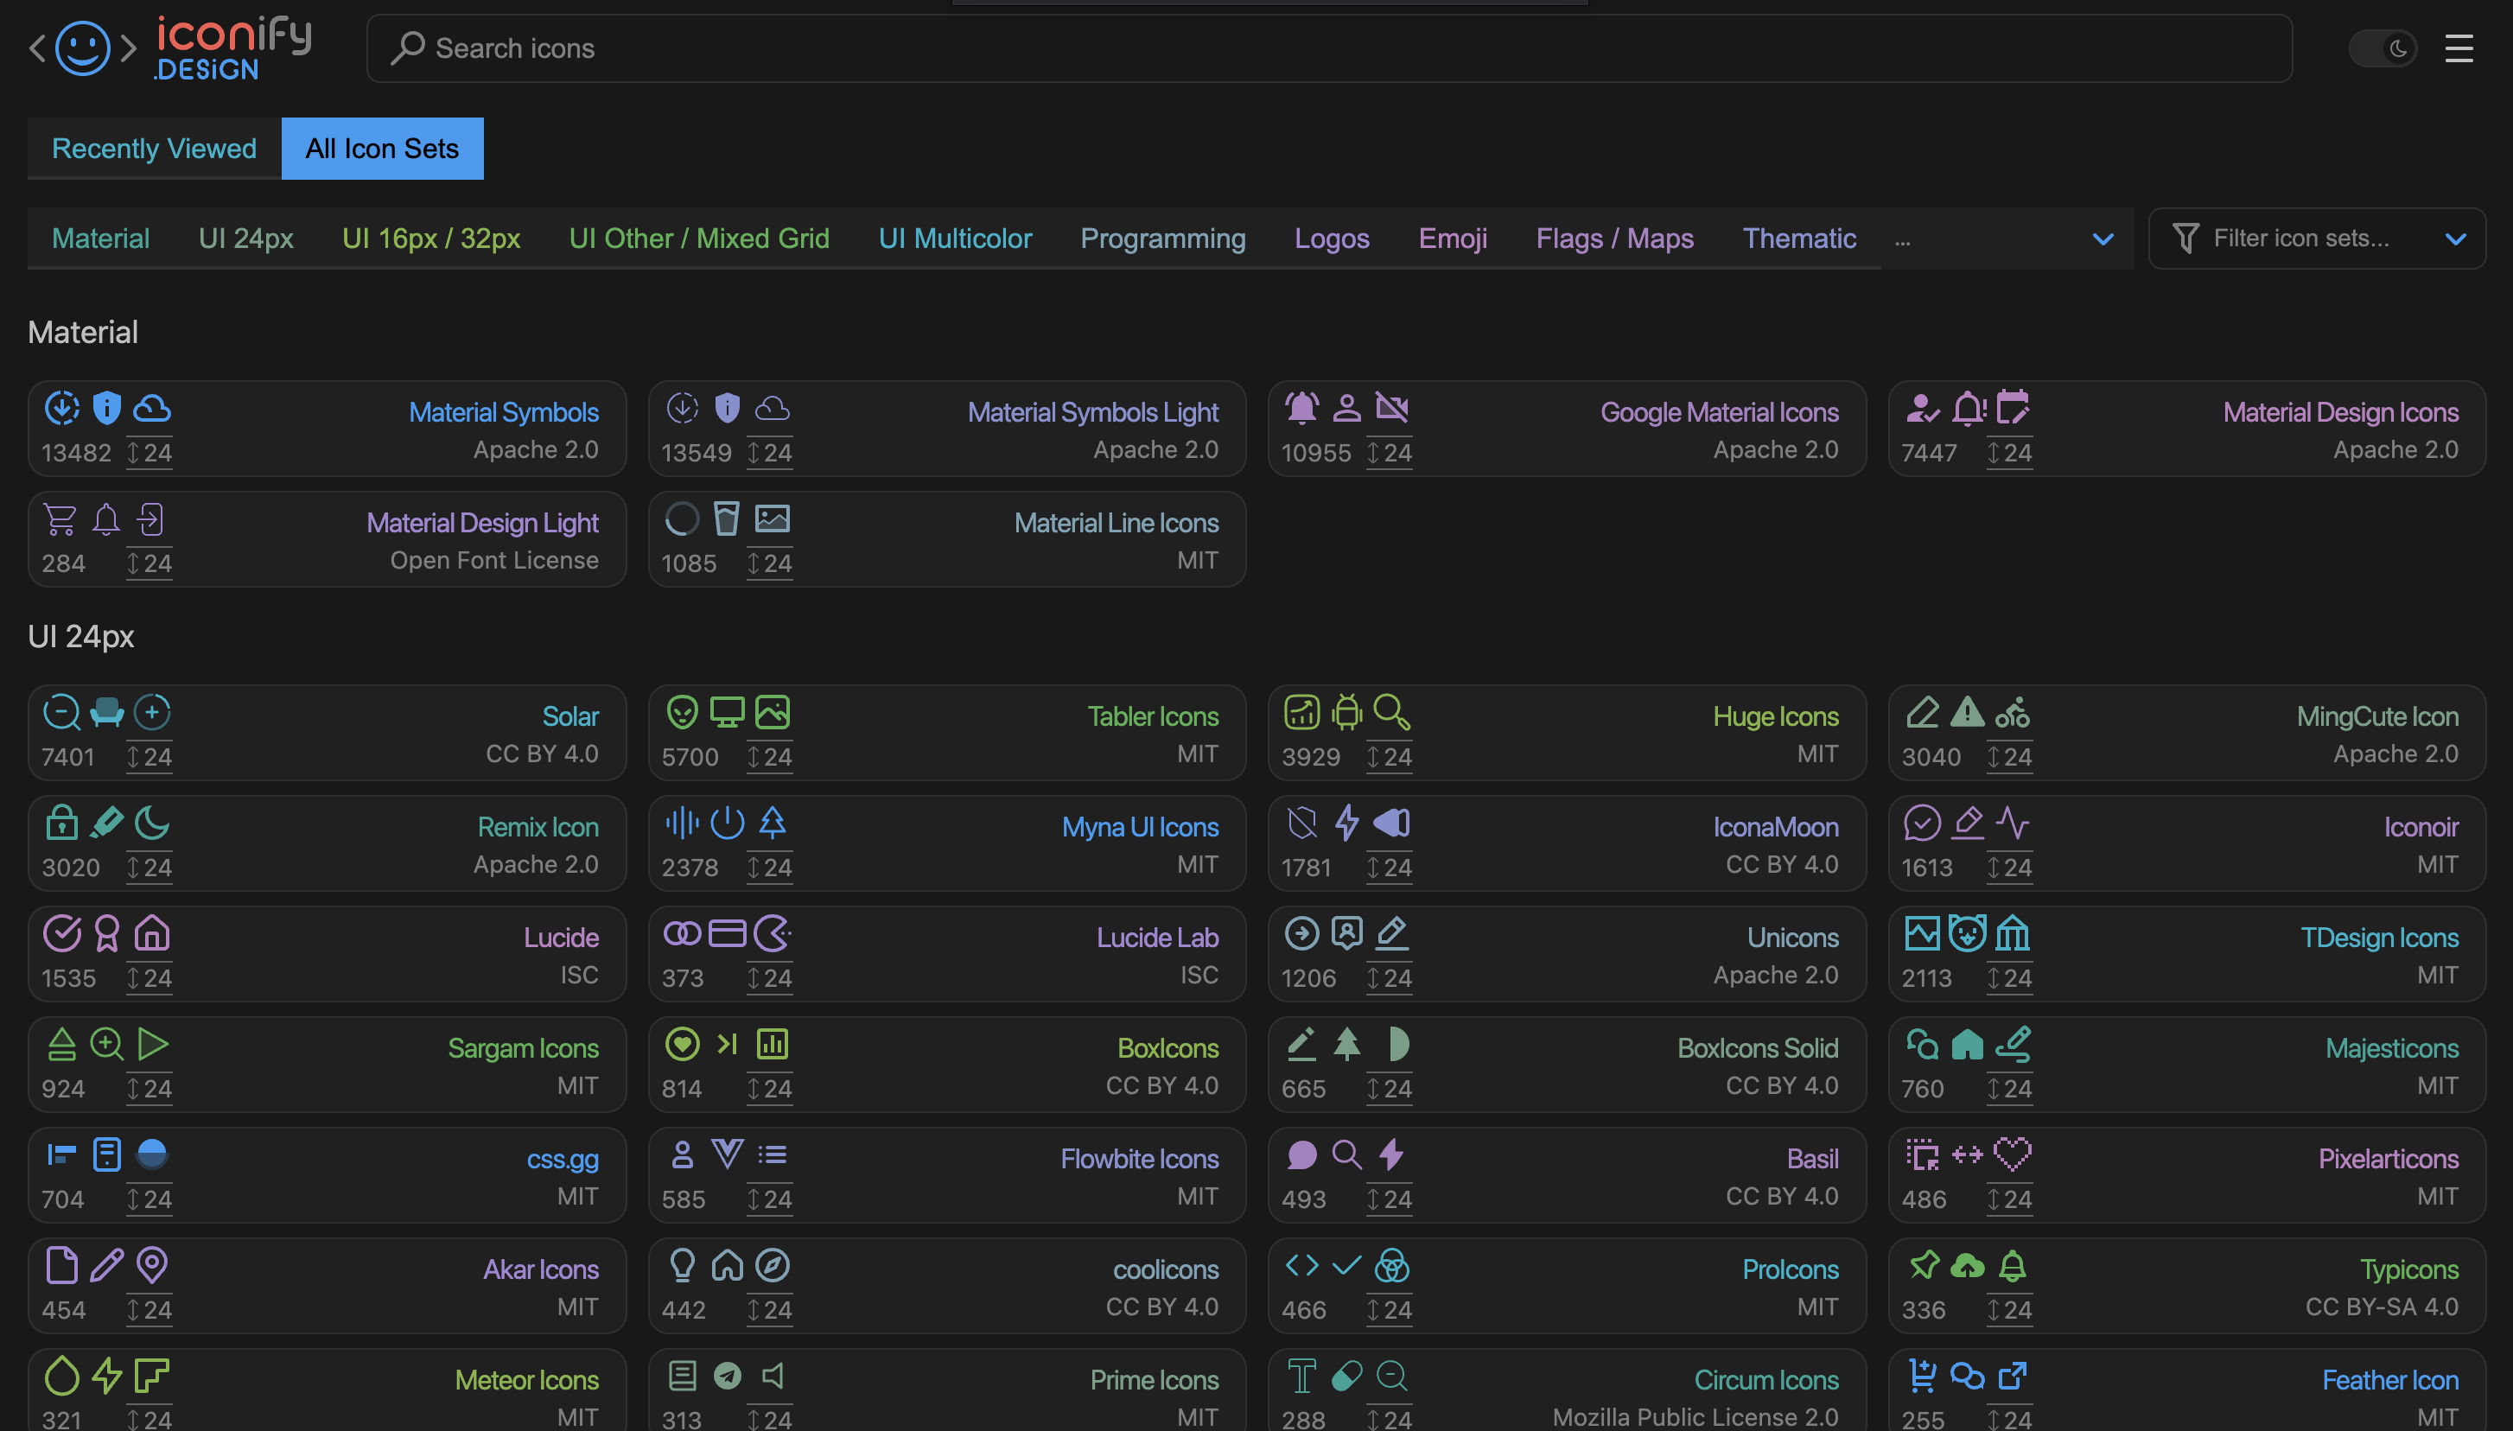The width and height of the screenshot is (2513, 1431).
Task: Click the tree icon in BoxIcons Solid card
Action: tap(1346, 1045)
